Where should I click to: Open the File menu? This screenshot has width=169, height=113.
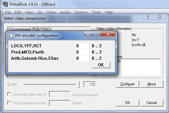[x=8, y=12]
